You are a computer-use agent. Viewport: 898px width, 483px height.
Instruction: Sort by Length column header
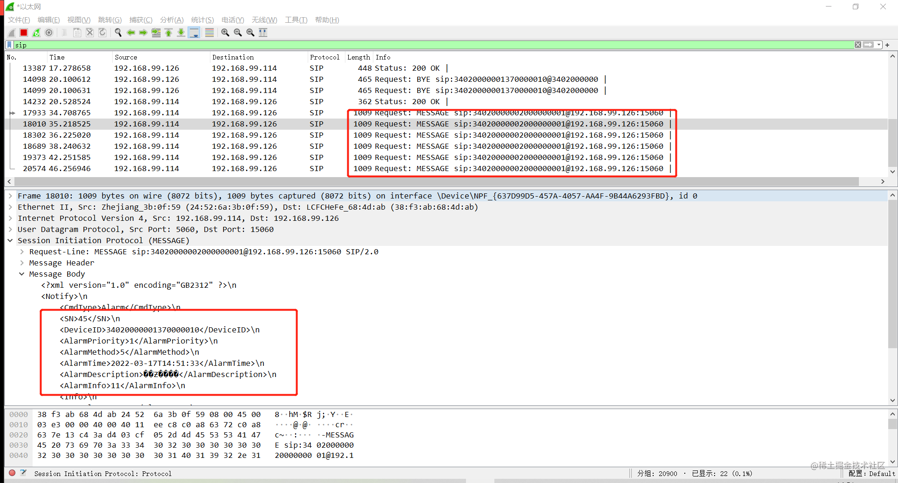[x=358, y=57]
